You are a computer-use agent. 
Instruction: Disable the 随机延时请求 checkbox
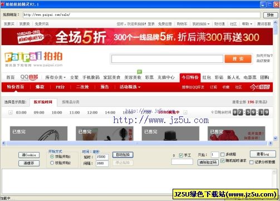[222, 161]
